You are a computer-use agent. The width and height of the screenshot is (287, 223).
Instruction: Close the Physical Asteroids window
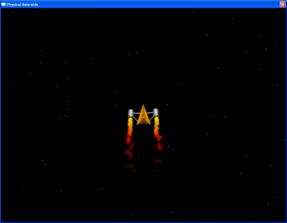283,4
